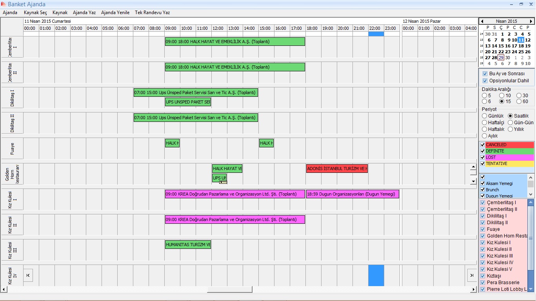Click right arrow of horizontal scrollbar
This screenshot has height=301, width=536.
pos(474,289)
